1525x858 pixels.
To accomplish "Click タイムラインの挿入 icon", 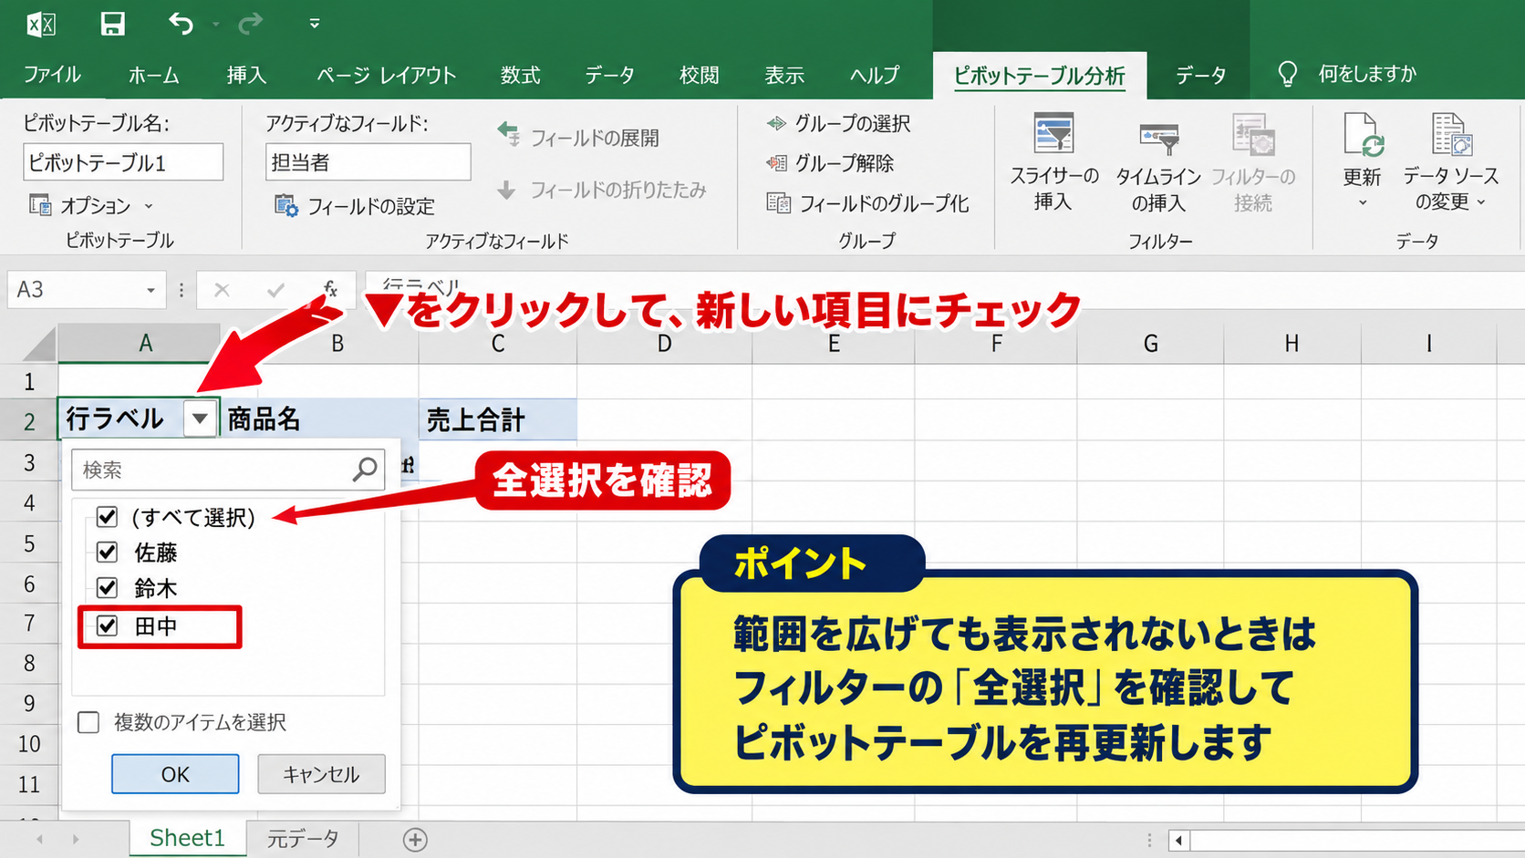I will 1158,140.
